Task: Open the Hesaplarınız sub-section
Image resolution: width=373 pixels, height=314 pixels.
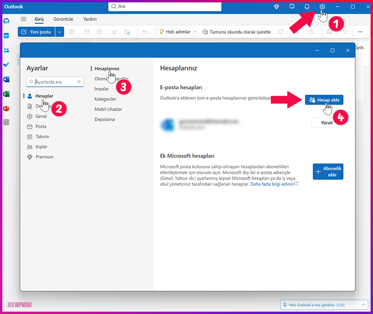Action: [x=107, y=68]
